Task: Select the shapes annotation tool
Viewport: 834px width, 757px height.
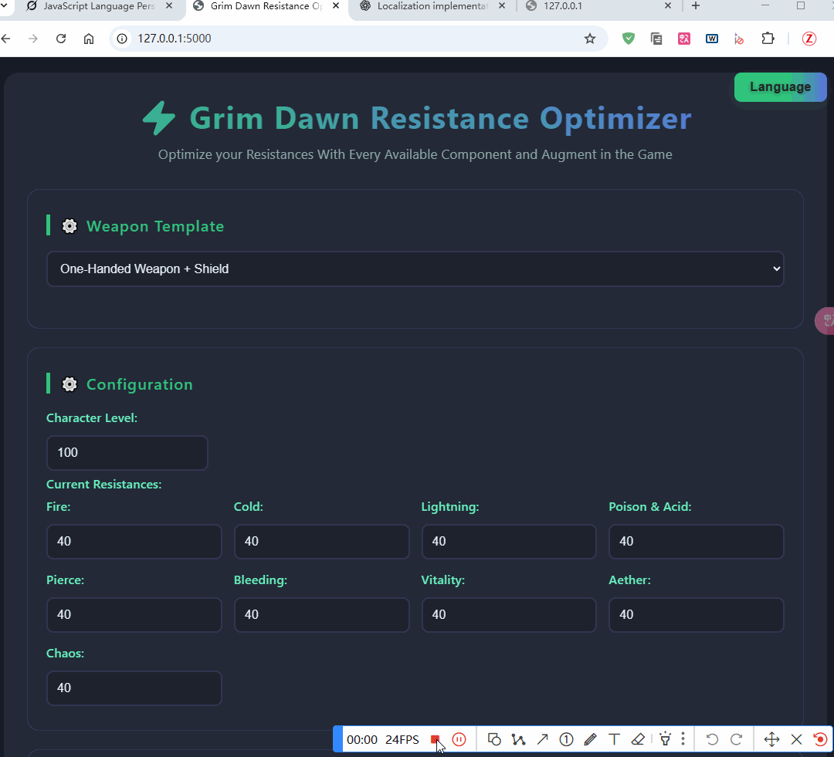Action: 494,739
